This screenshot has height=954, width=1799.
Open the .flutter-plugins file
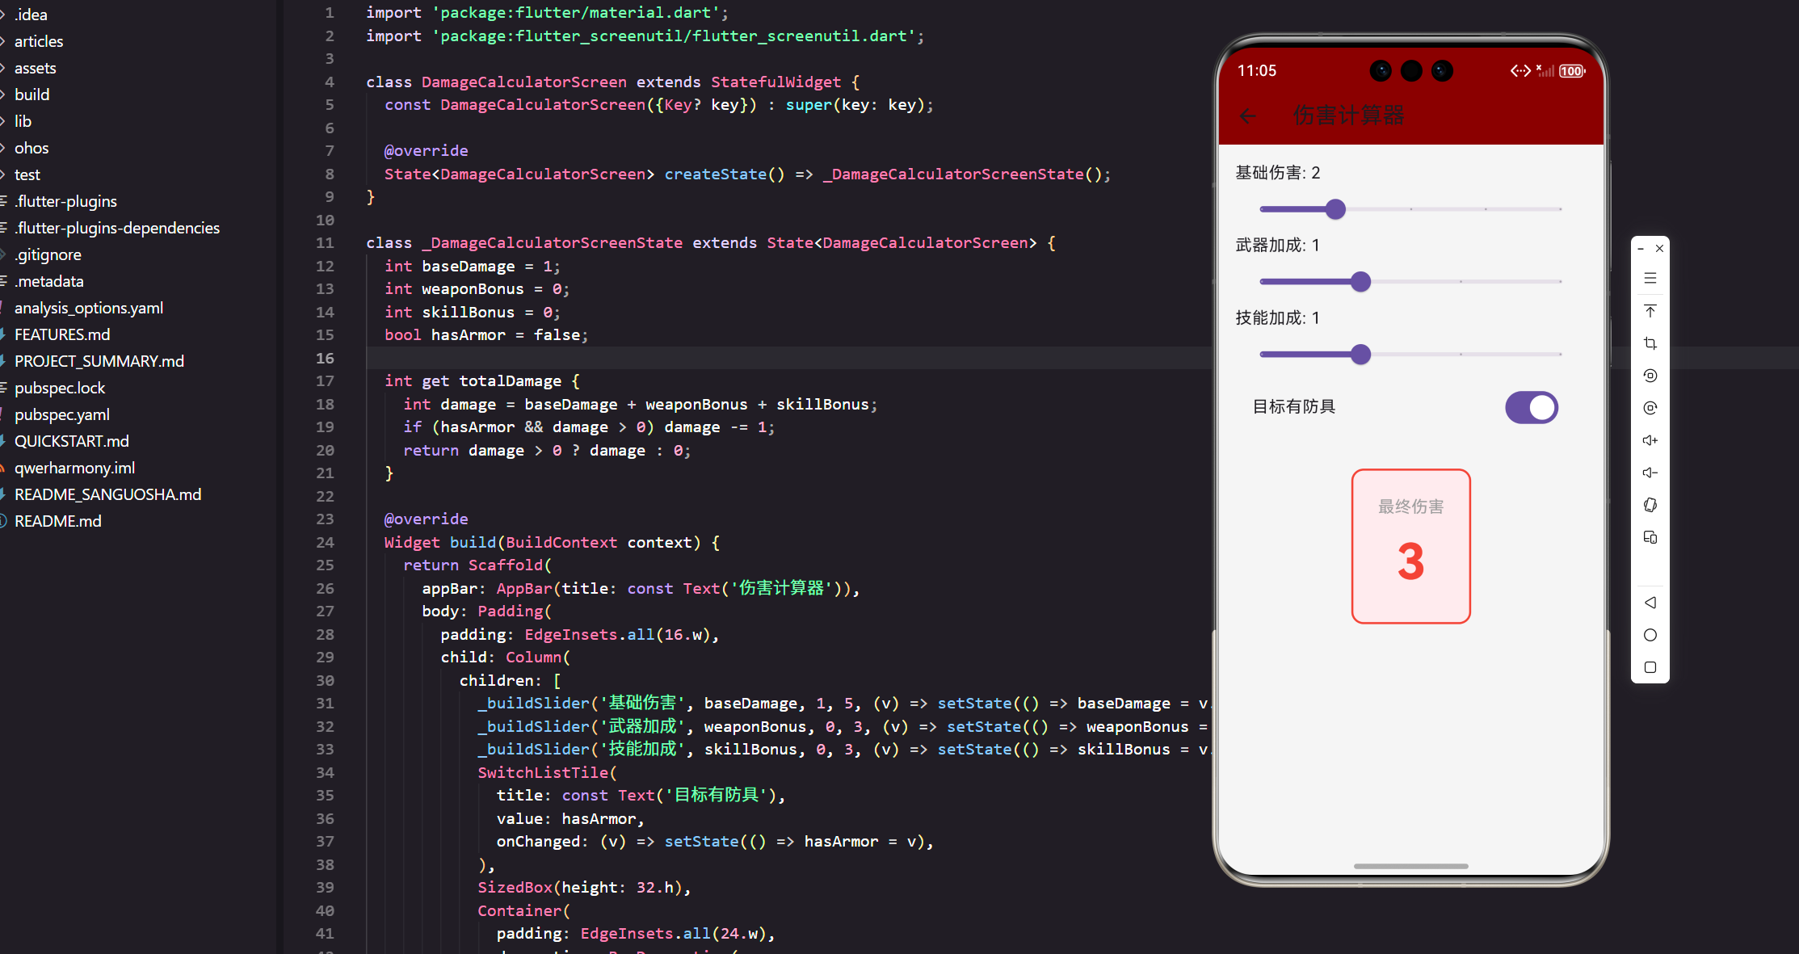[65, 201]
